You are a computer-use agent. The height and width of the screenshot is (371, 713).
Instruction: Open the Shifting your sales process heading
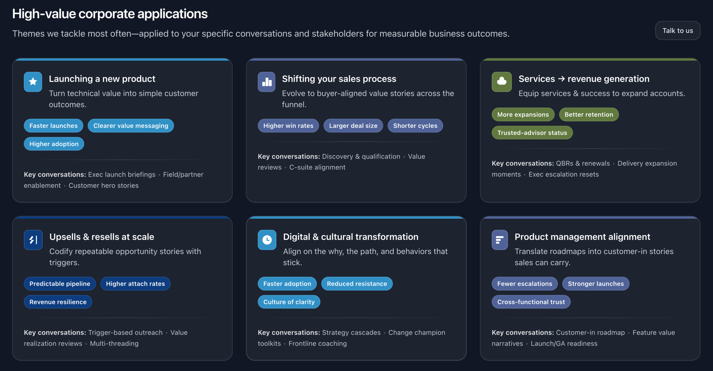339,79
